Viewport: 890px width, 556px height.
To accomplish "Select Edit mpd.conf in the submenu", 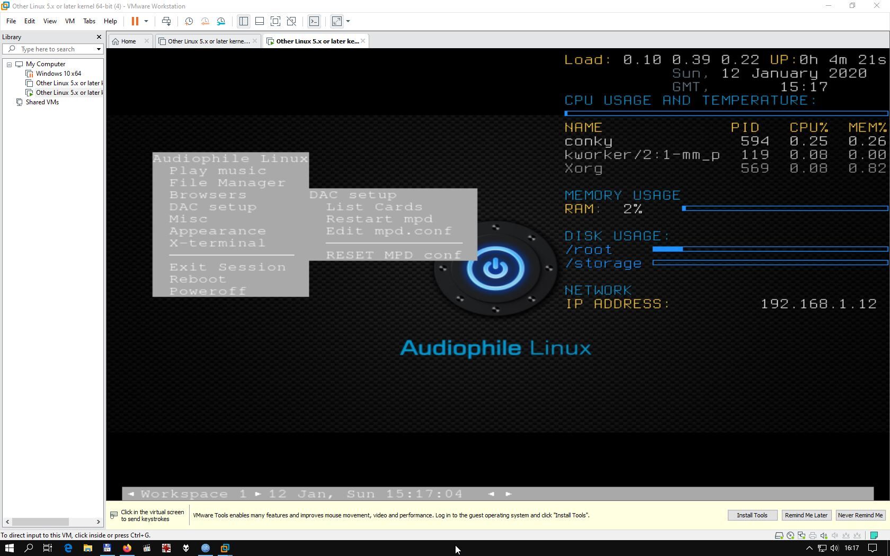I will (x=389, y=231).
